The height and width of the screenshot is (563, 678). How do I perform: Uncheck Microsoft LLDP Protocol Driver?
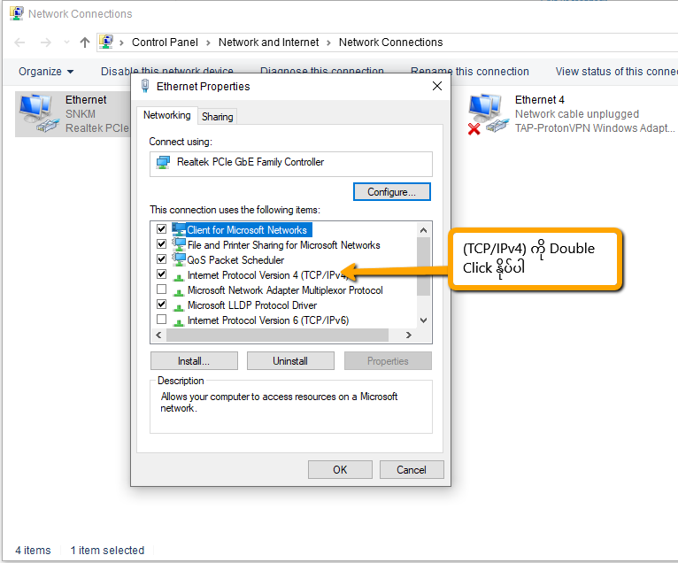(161, 305)
